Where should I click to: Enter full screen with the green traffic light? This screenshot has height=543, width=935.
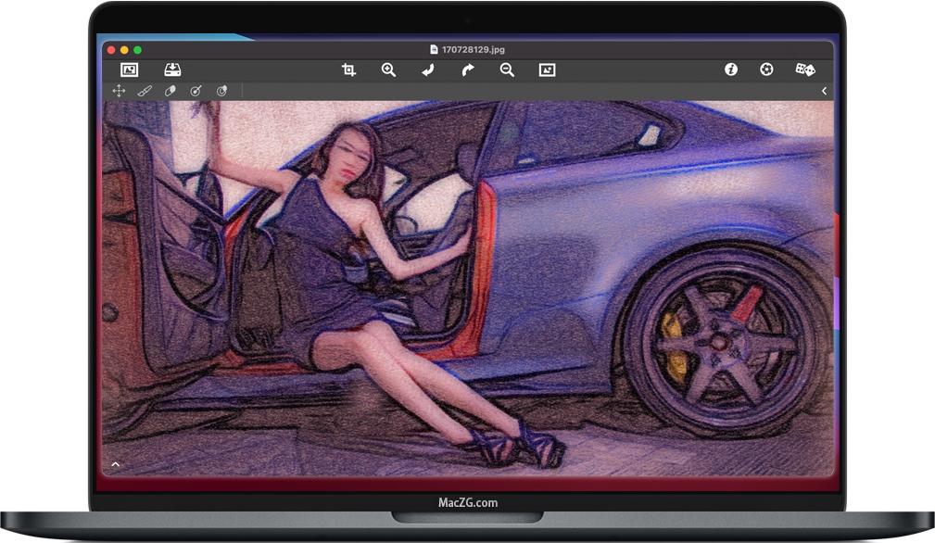point(136,49)
